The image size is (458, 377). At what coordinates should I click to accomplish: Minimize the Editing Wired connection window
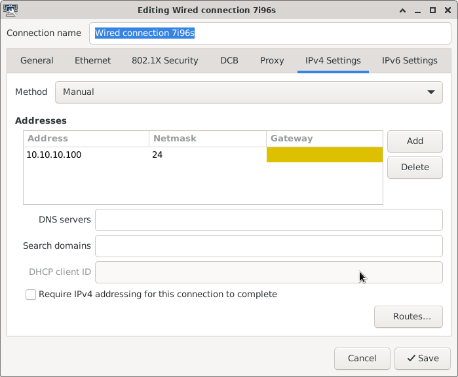[x=417, y=10]
